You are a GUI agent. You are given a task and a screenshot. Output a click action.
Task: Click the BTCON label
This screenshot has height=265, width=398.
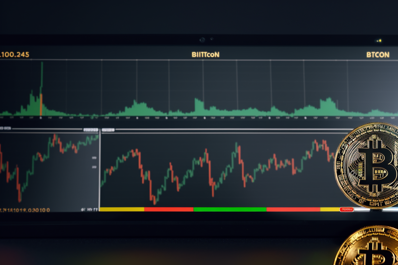[x=378, y=55]
